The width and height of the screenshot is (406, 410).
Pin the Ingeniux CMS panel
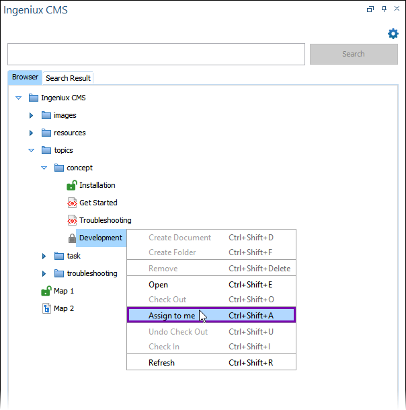pos(384,9)
